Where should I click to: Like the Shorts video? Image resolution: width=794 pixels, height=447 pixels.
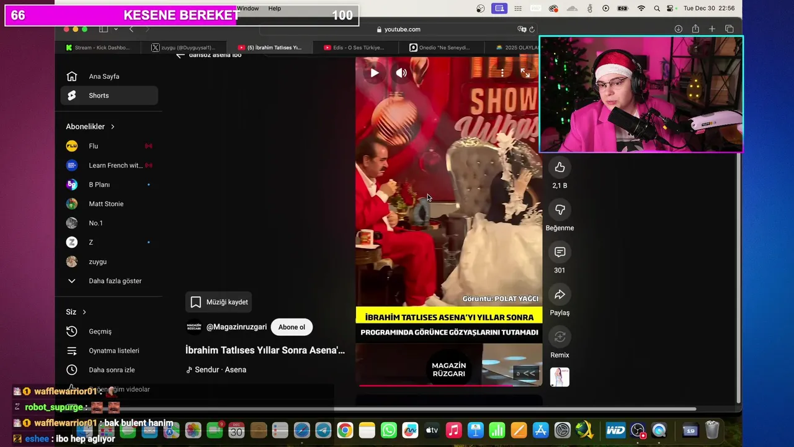coord(560,167)
